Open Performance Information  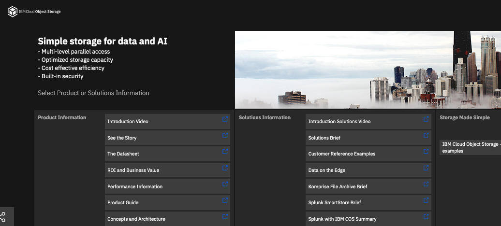click(x=167, y=186)
